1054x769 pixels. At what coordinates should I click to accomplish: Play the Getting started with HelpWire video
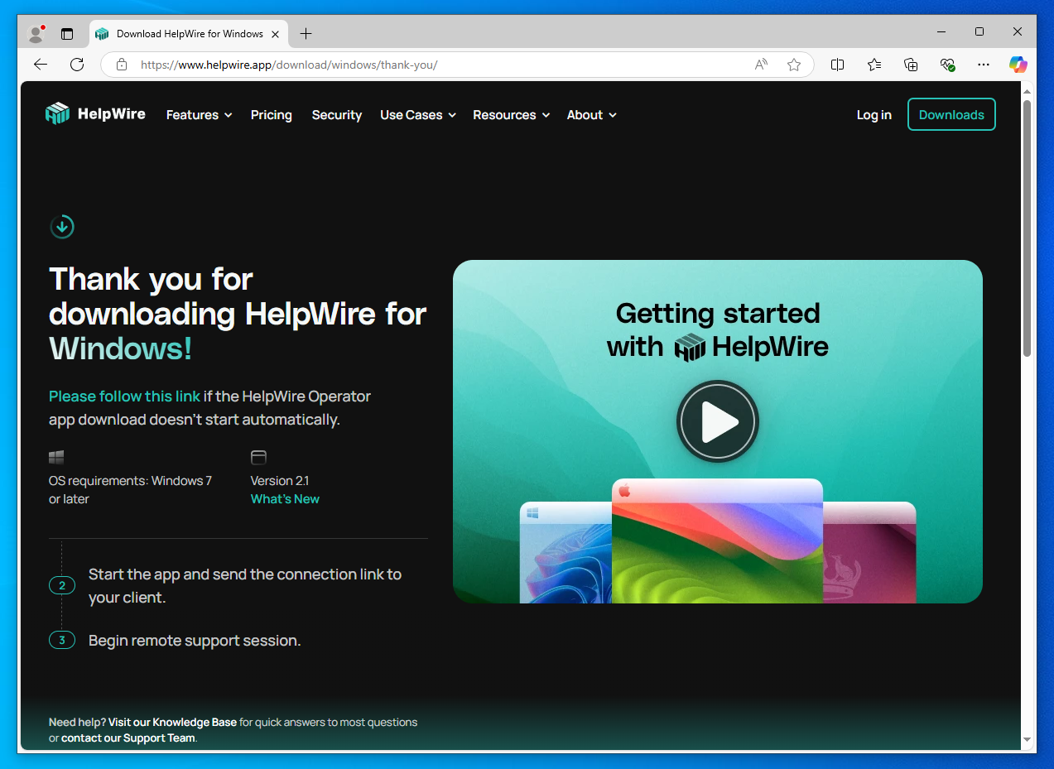point(718,421)
